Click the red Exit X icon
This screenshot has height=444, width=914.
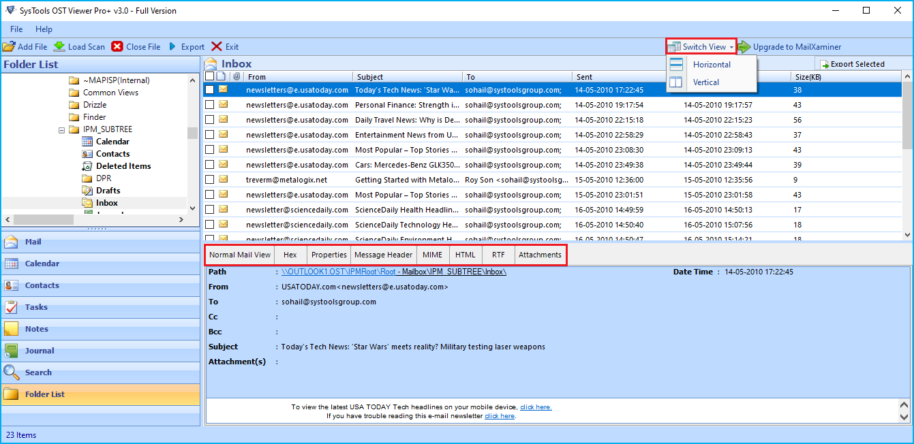point(217,46)
